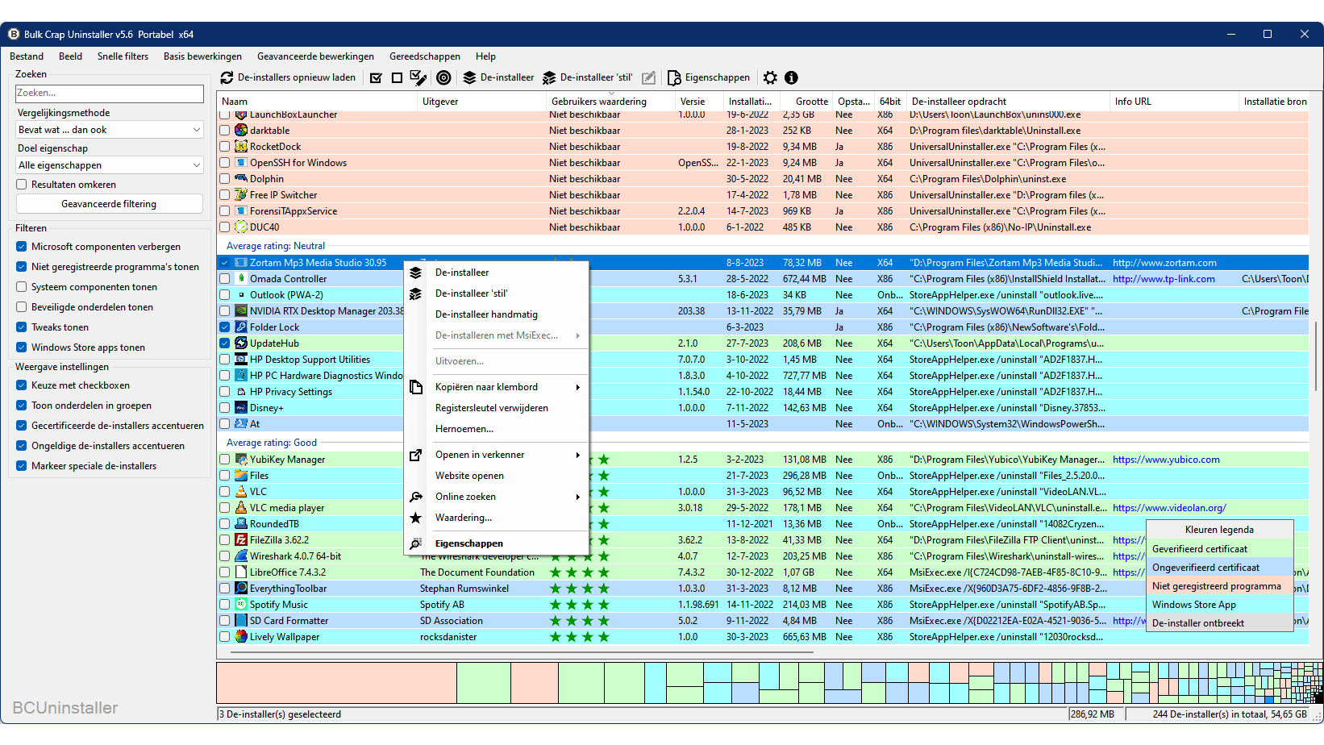The width and height of the screenshot is (1324, 745).
Task: Click the greyed edit pencil toolbar icon
Action: (648, 78)
